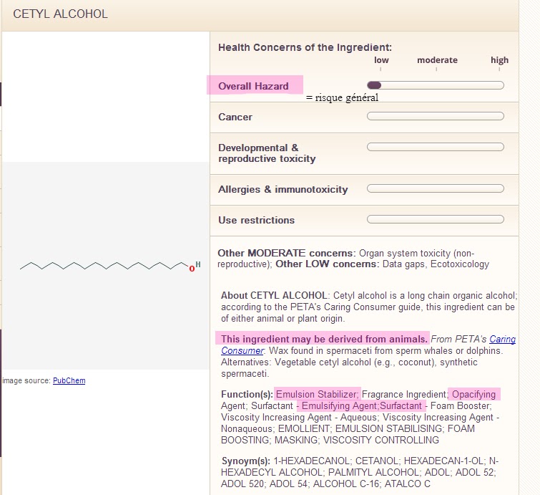Click the Overall Hazard rating bar
540x495 pixels.
coord(435,85)
